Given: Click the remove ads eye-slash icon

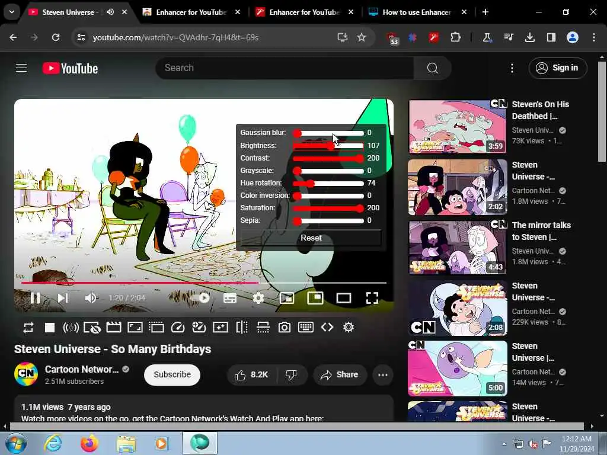Looking at the screenshot, I should [92, 328].
